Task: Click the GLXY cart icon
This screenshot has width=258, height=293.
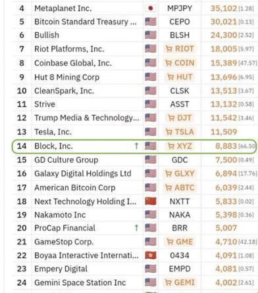Action: click(x=168, y=173)
